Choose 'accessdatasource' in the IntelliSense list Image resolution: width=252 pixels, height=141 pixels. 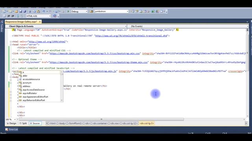(x=39, y=79)
